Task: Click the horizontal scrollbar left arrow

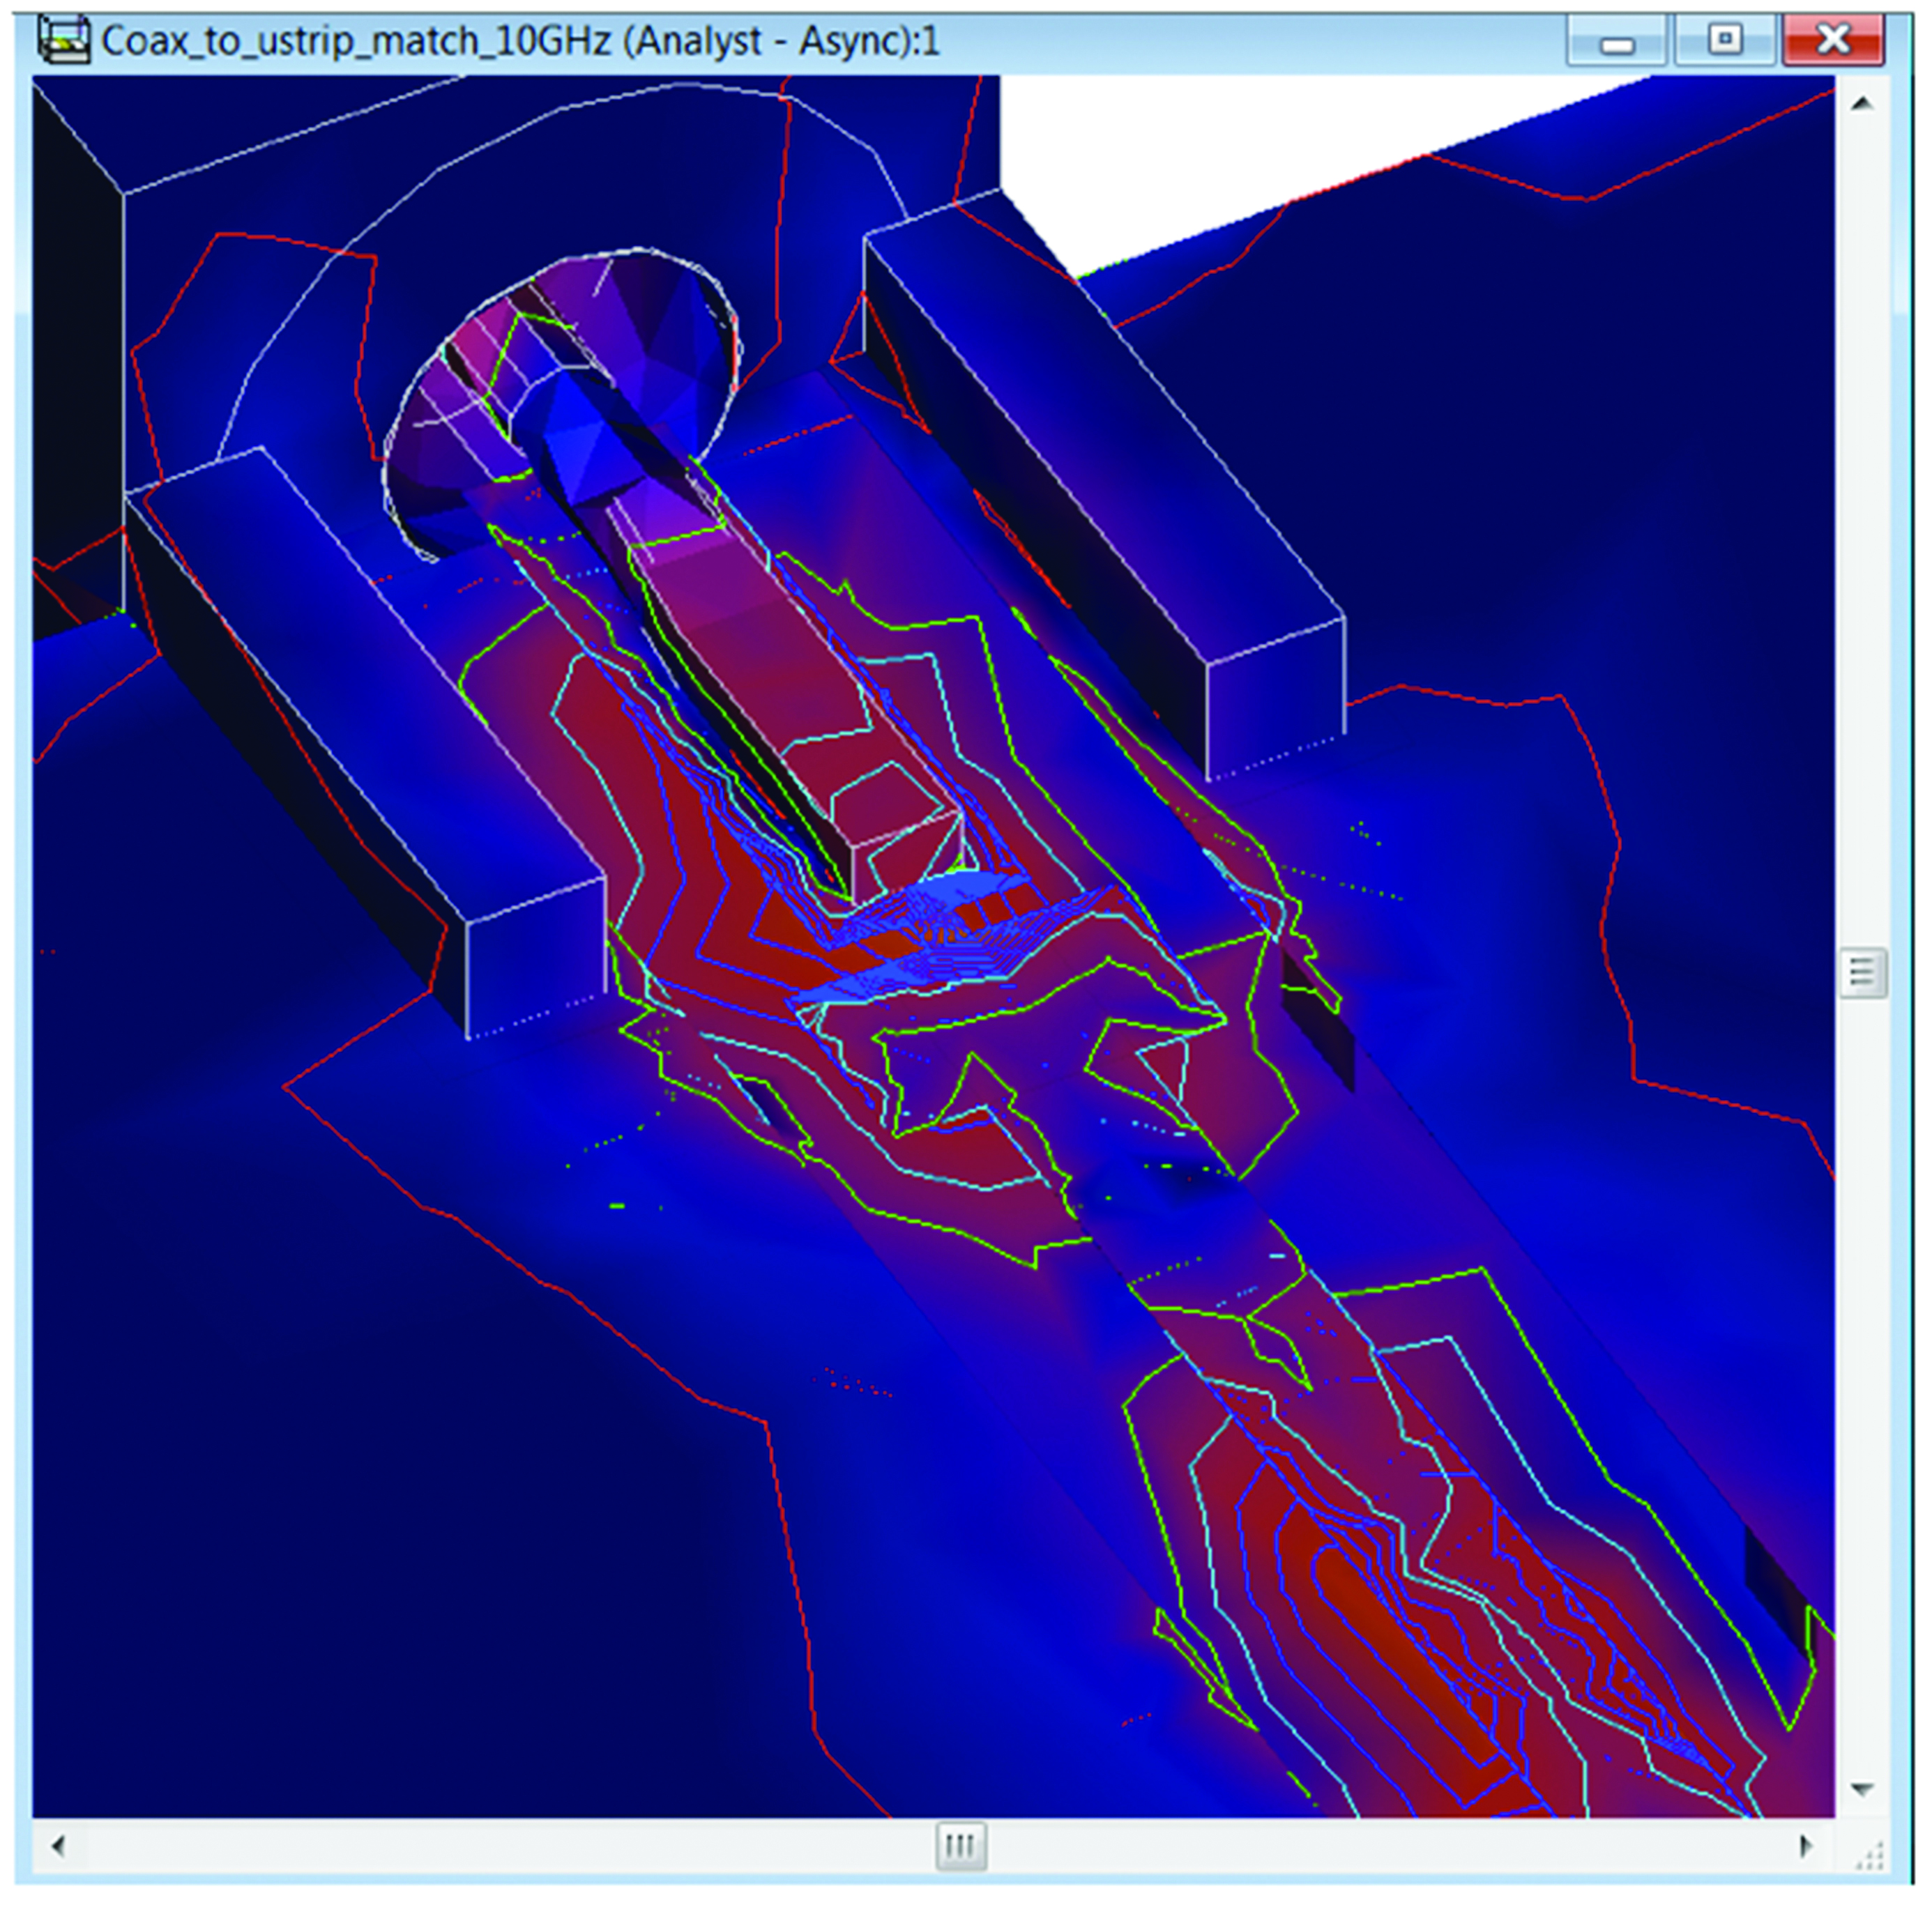Action: [57, 1845]
